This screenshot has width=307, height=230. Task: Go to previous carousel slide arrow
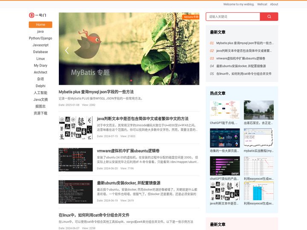(x=67, y=50)
